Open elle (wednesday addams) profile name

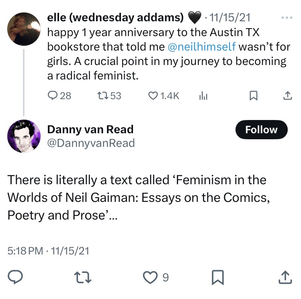(x=116, y=17)
